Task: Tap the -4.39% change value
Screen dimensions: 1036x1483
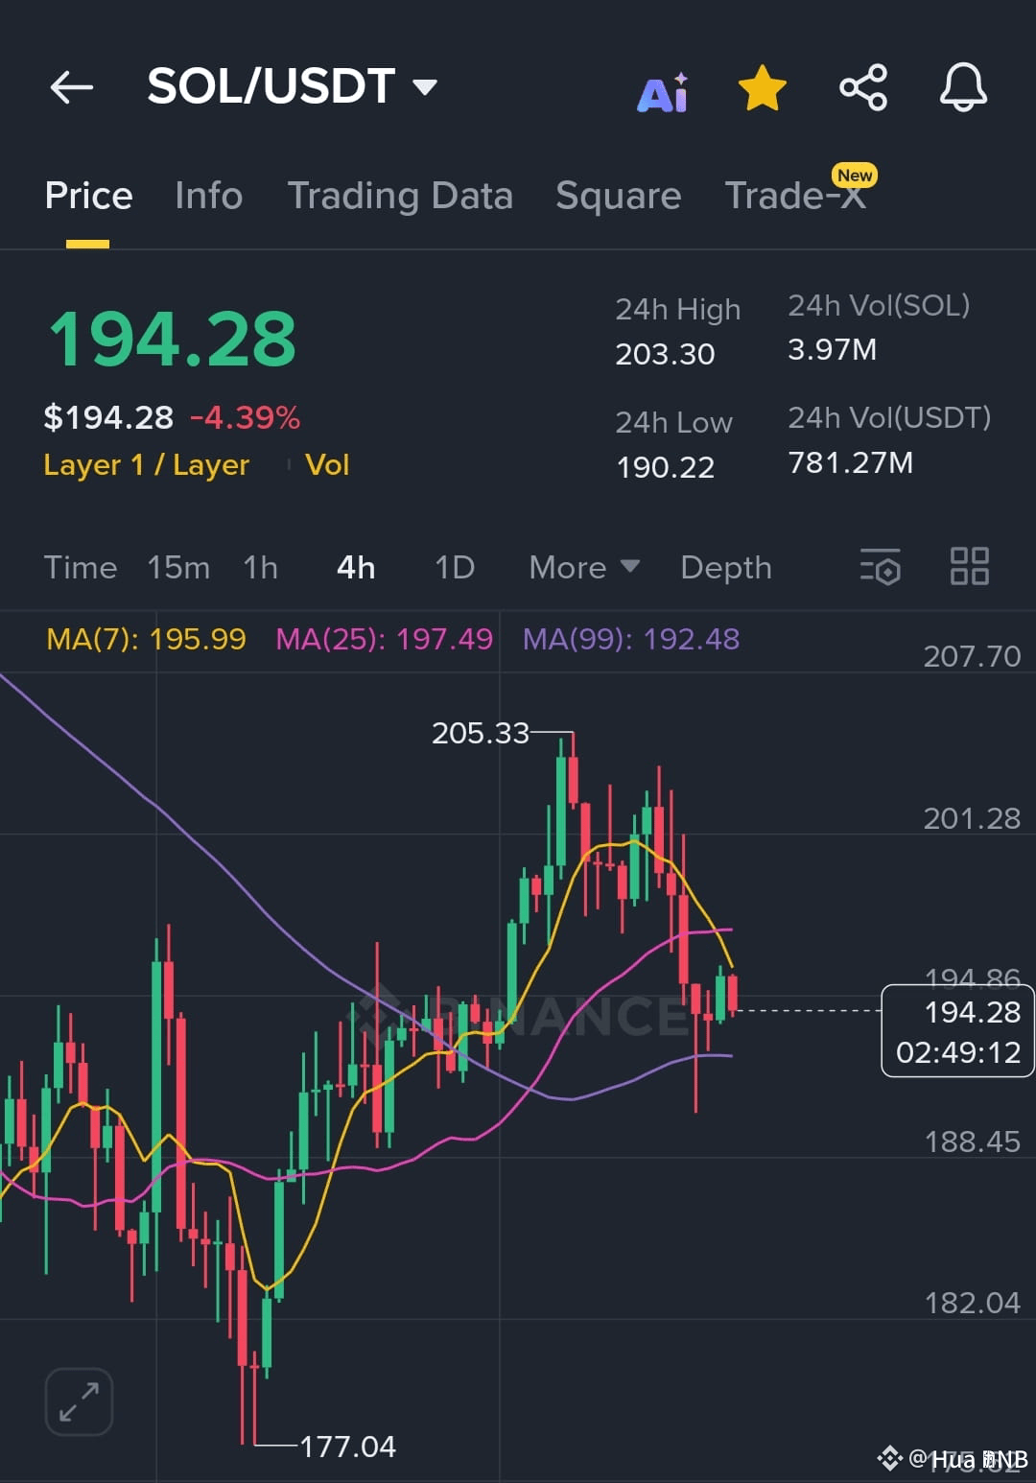Action: (245, 418)
